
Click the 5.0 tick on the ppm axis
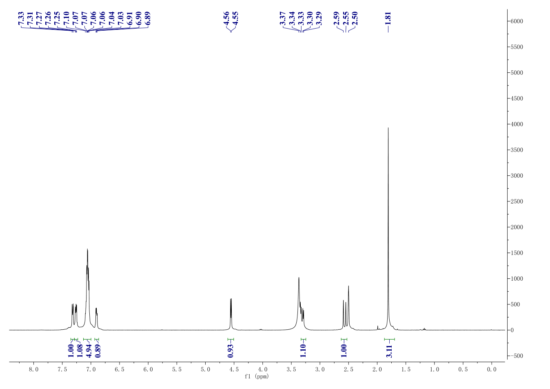point(205,369)
